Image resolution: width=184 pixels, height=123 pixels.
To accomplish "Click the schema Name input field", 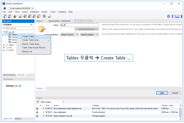I will 79,25.
